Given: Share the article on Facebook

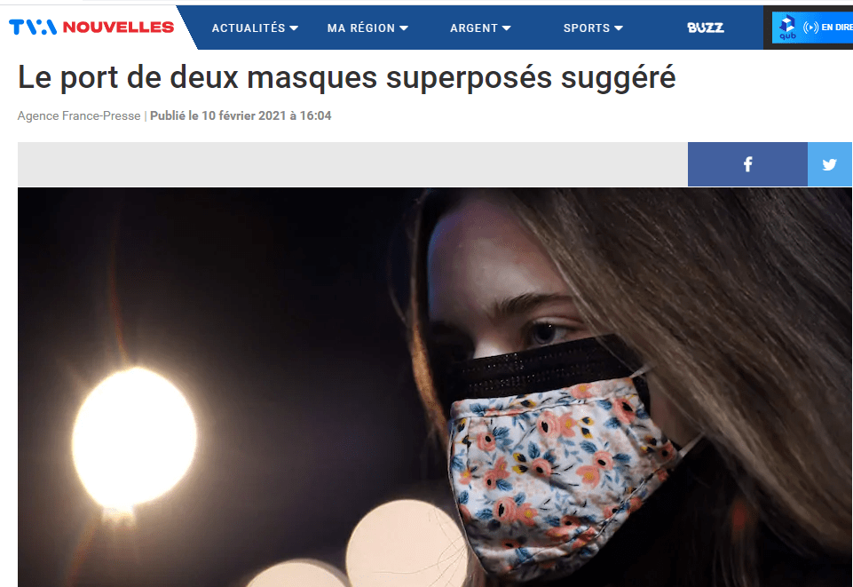Looking at the screenshot, I should tap(747, 164).
